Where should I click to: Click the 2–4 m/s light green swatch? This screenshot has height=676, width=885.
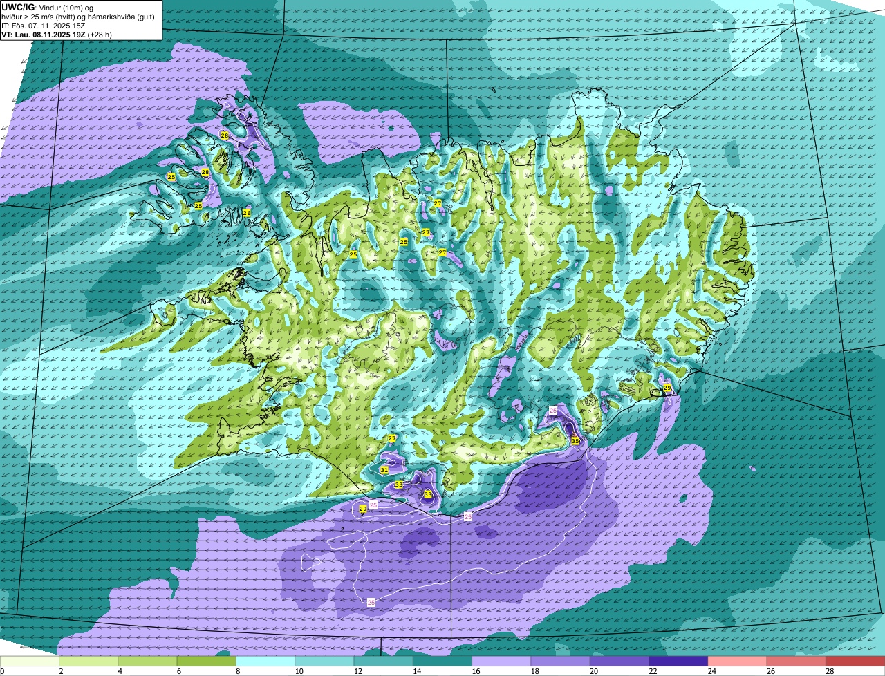click(88, 661)
